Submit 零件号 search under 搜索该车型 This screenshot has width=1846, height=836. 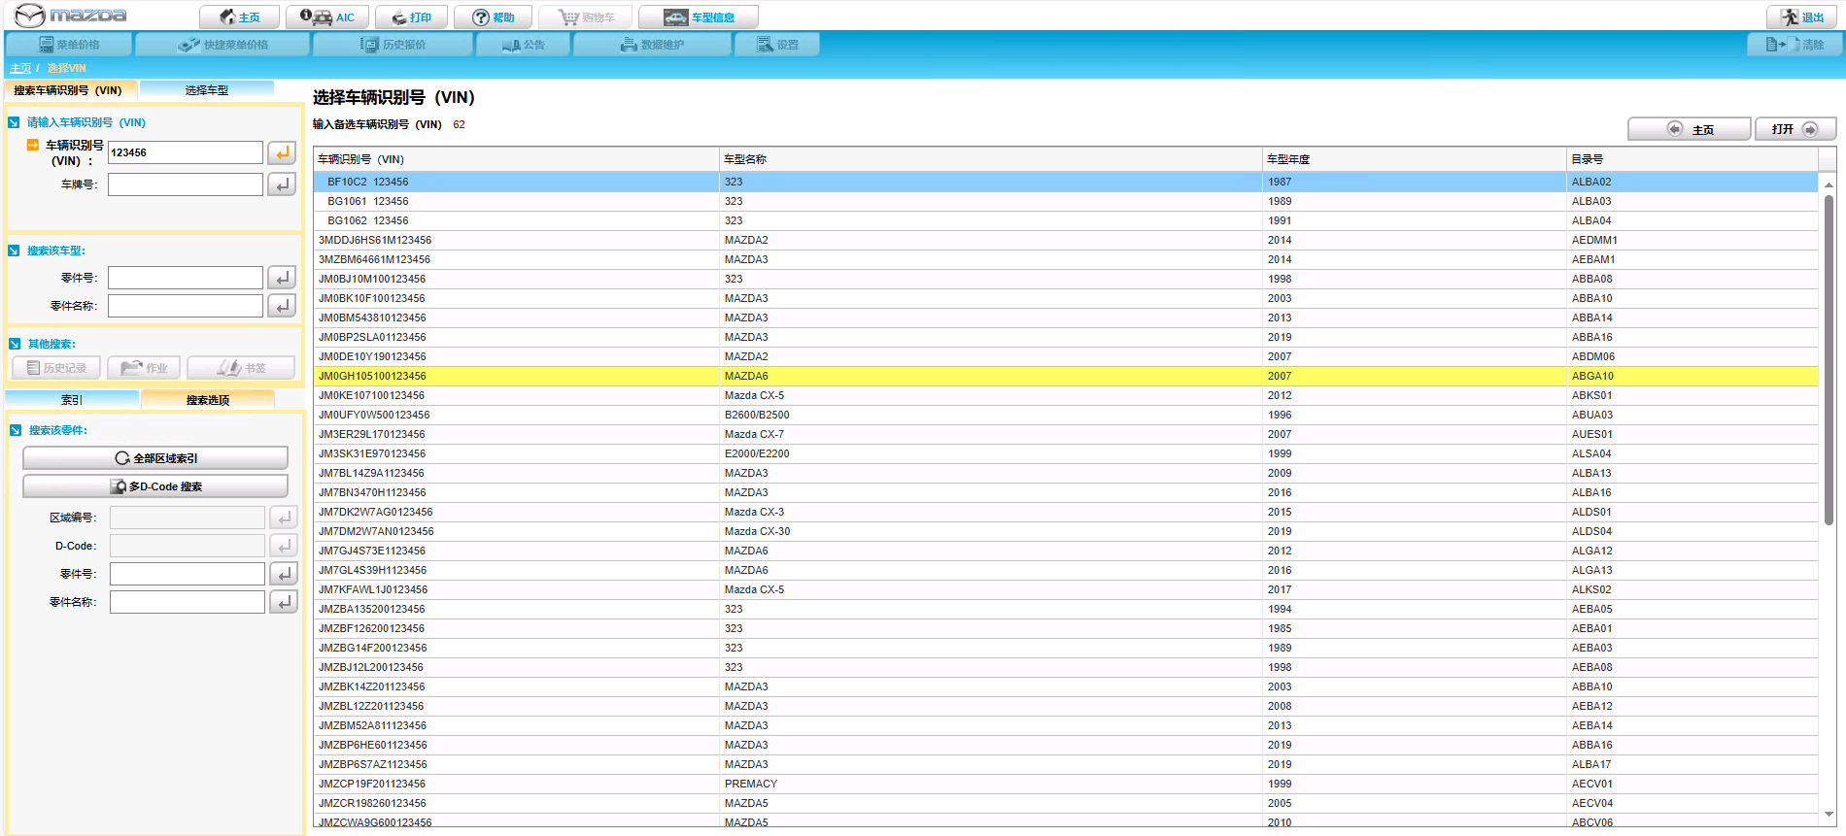282,278
